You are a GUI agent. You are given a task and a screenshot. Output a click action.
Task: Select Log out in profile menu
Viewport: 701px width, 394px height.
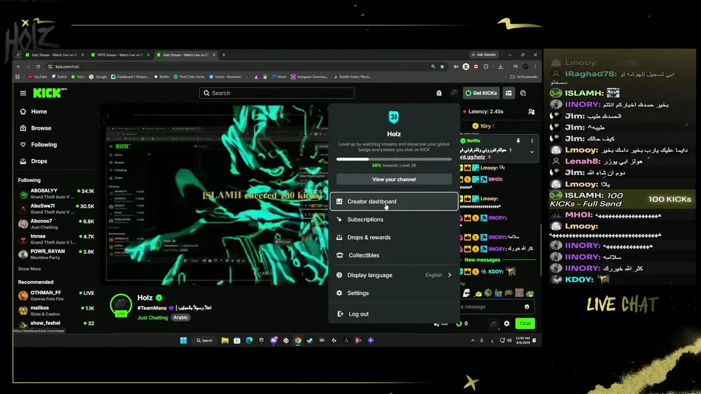tap(394, 314)
